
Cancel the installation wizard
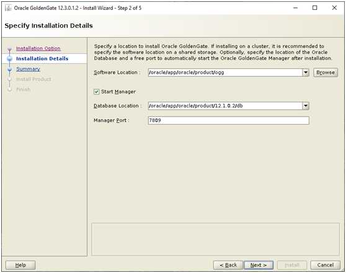click(x=326, y=265)
